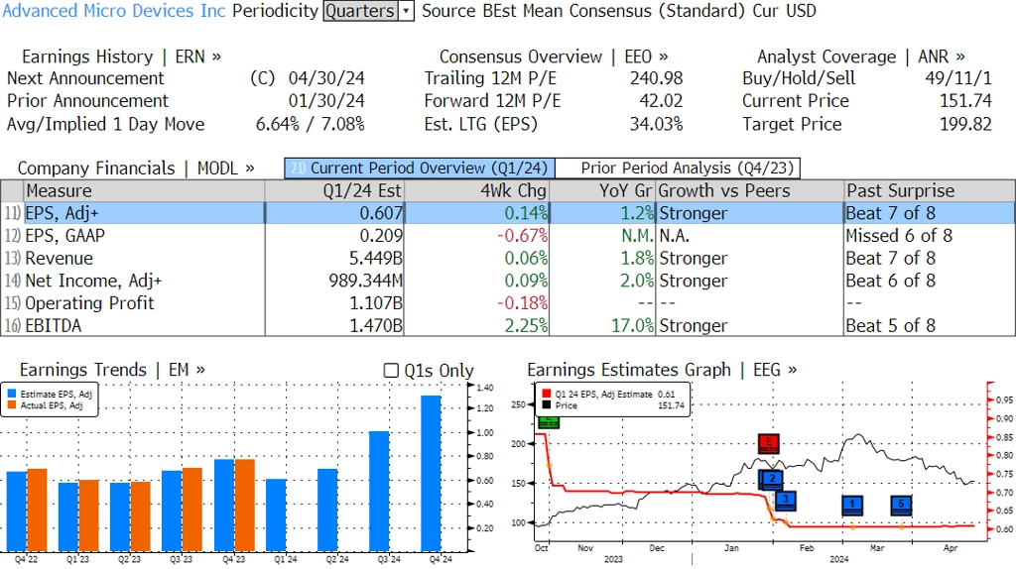Click the Trailing 12M P/E value 240.98
The image size is (1016, 569).
coord(657,78)
